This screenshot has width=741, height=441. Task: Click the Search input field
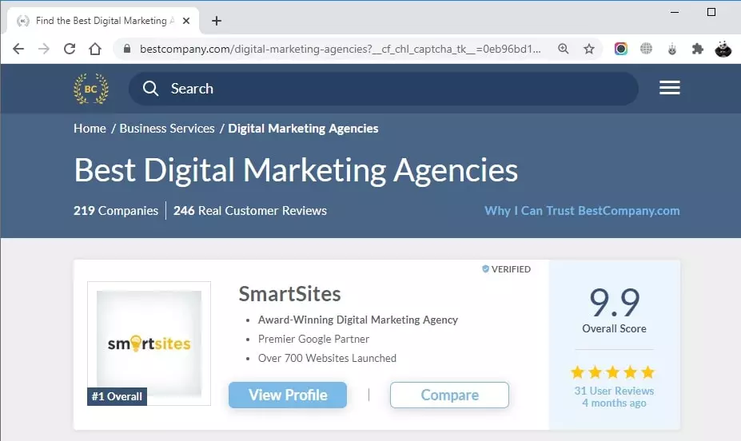coord(383,89)
